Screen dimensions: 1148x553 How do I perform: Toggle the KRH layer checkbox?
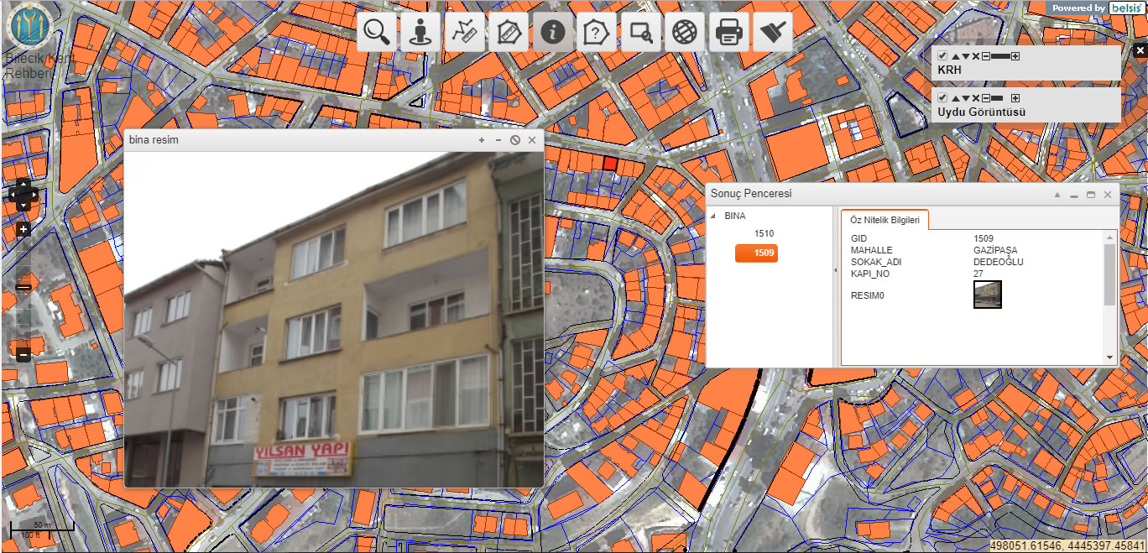click(x=942, y=56)
